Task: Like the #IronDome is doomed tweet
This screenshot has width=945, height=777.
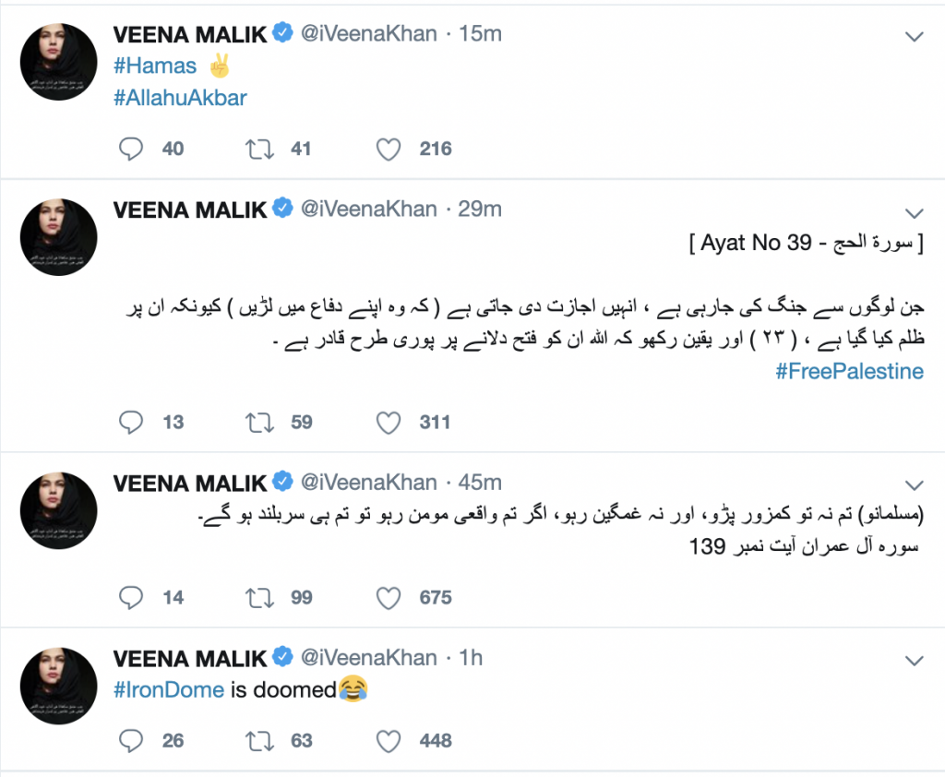Action: pos(389,740)
